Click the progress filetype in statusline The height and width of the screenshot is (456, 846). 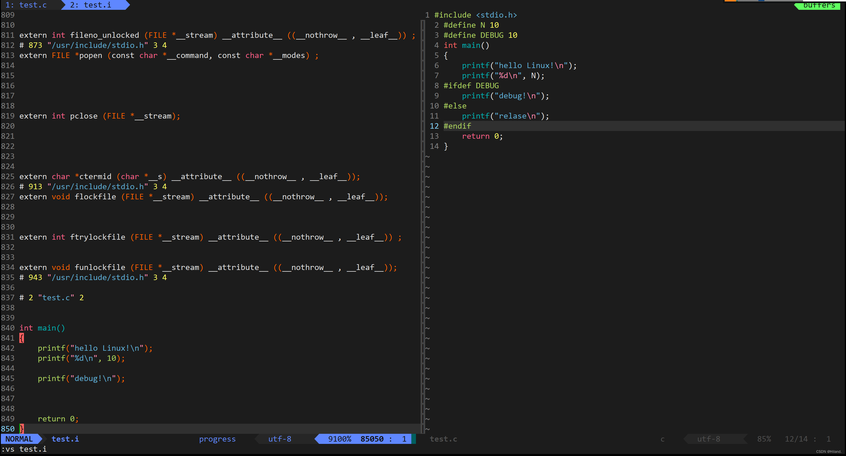coord(217,439)
